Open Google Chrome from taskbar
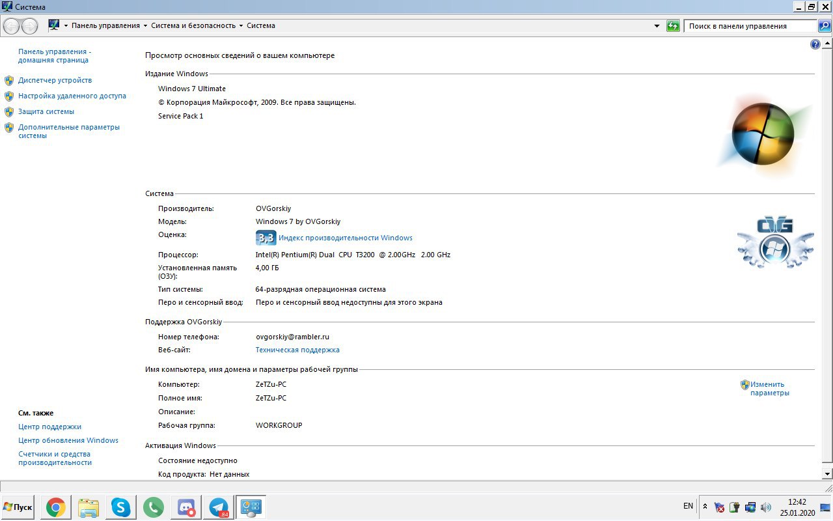This screenshot has height=521, width=833. pos(55,507)
